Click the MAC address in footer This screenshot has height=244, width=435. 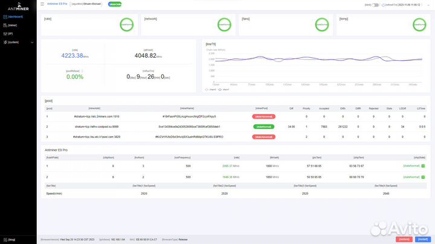(x=146, y=240)
